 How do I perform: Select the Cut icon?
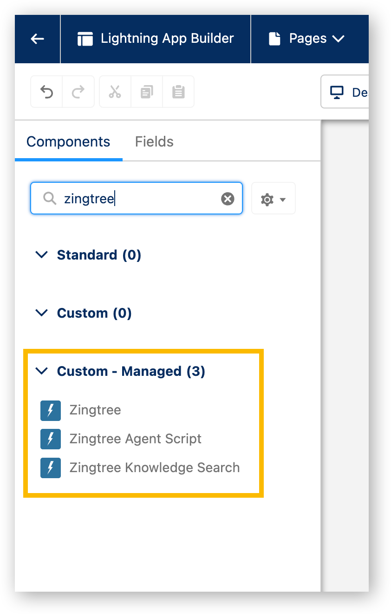[x=115, y=91]
